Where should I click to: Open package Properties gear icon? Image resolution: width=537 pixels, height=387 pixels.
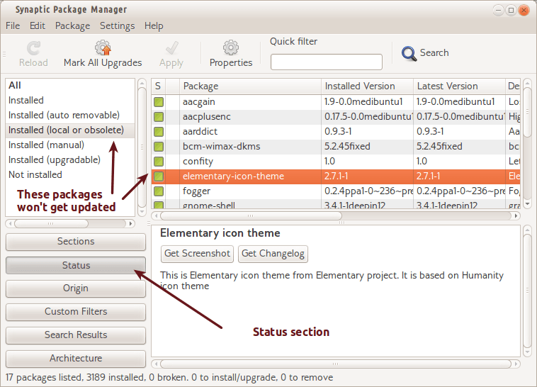tap(231, 48)
